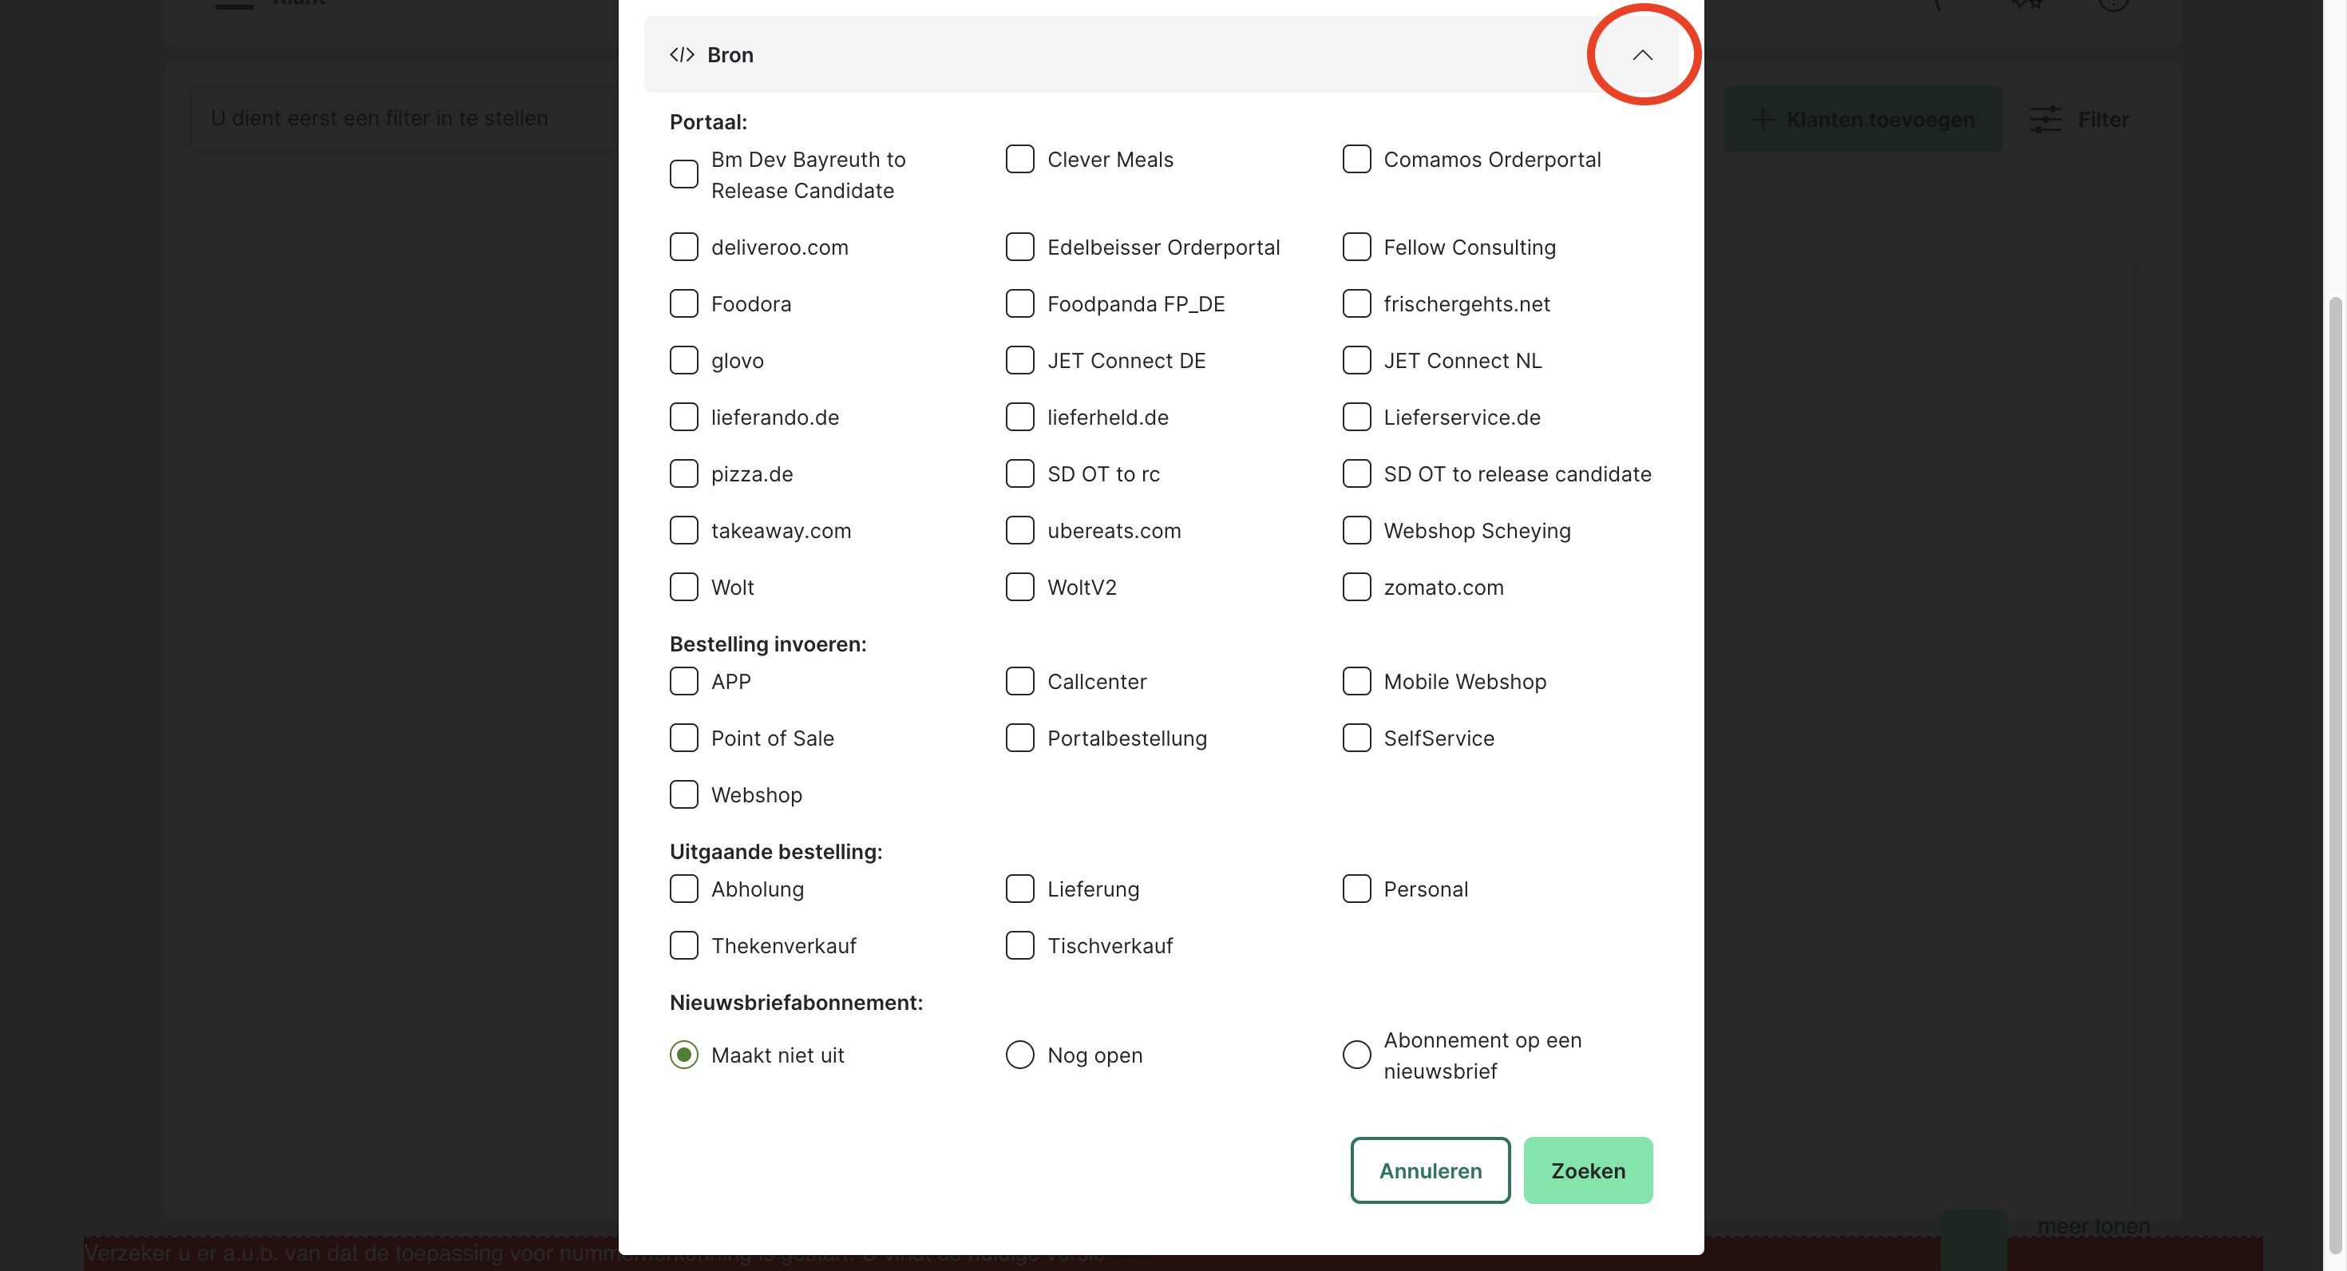Check the Foodora portal option
Viewport: 2347px width, 1271px height.
pos(683,303)
